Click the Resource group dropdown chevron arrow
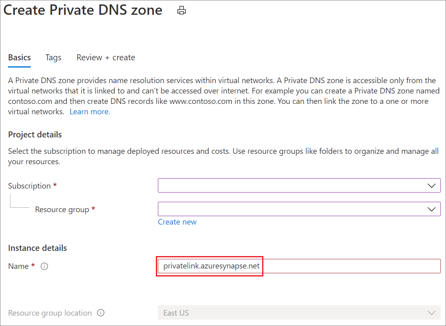The width and height of the screenshot is (446, 326). (x=431, y=209)
